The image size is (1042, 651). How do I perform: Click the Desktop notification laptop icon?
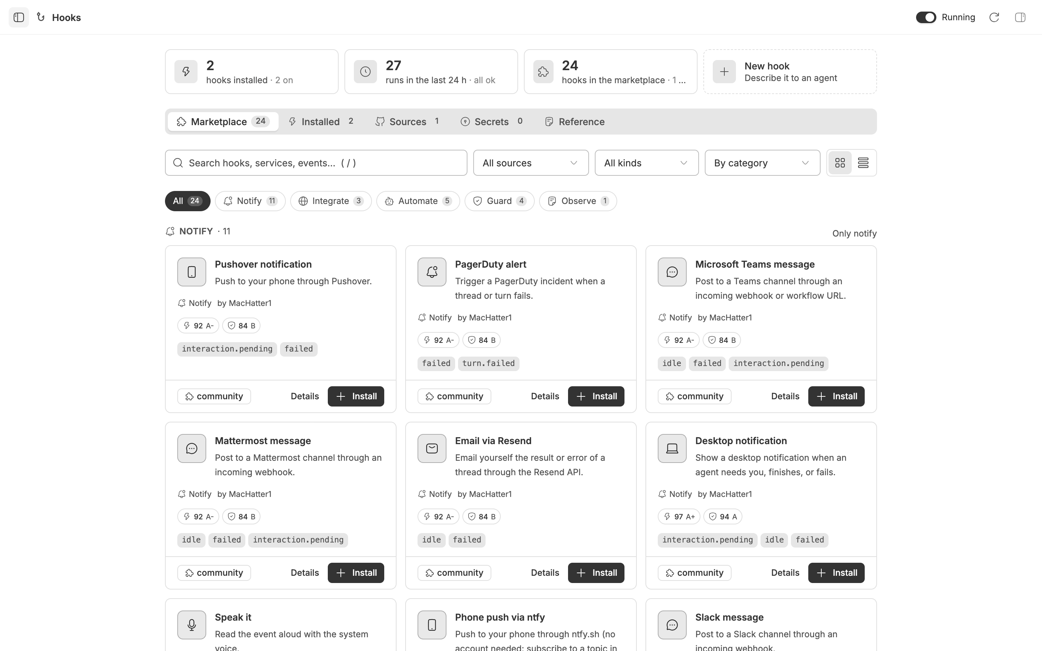click(x=672, y=448)
